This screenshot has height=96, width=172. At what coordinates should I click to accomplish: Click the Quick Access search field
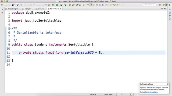(149, 5)
